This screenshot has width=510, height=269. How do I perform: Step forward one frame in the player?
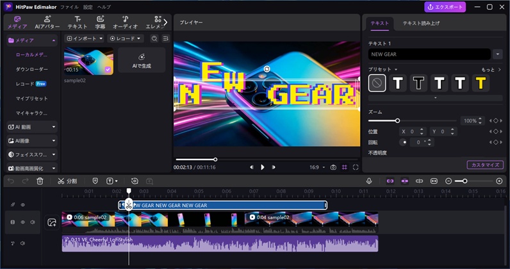coord(274,167)
